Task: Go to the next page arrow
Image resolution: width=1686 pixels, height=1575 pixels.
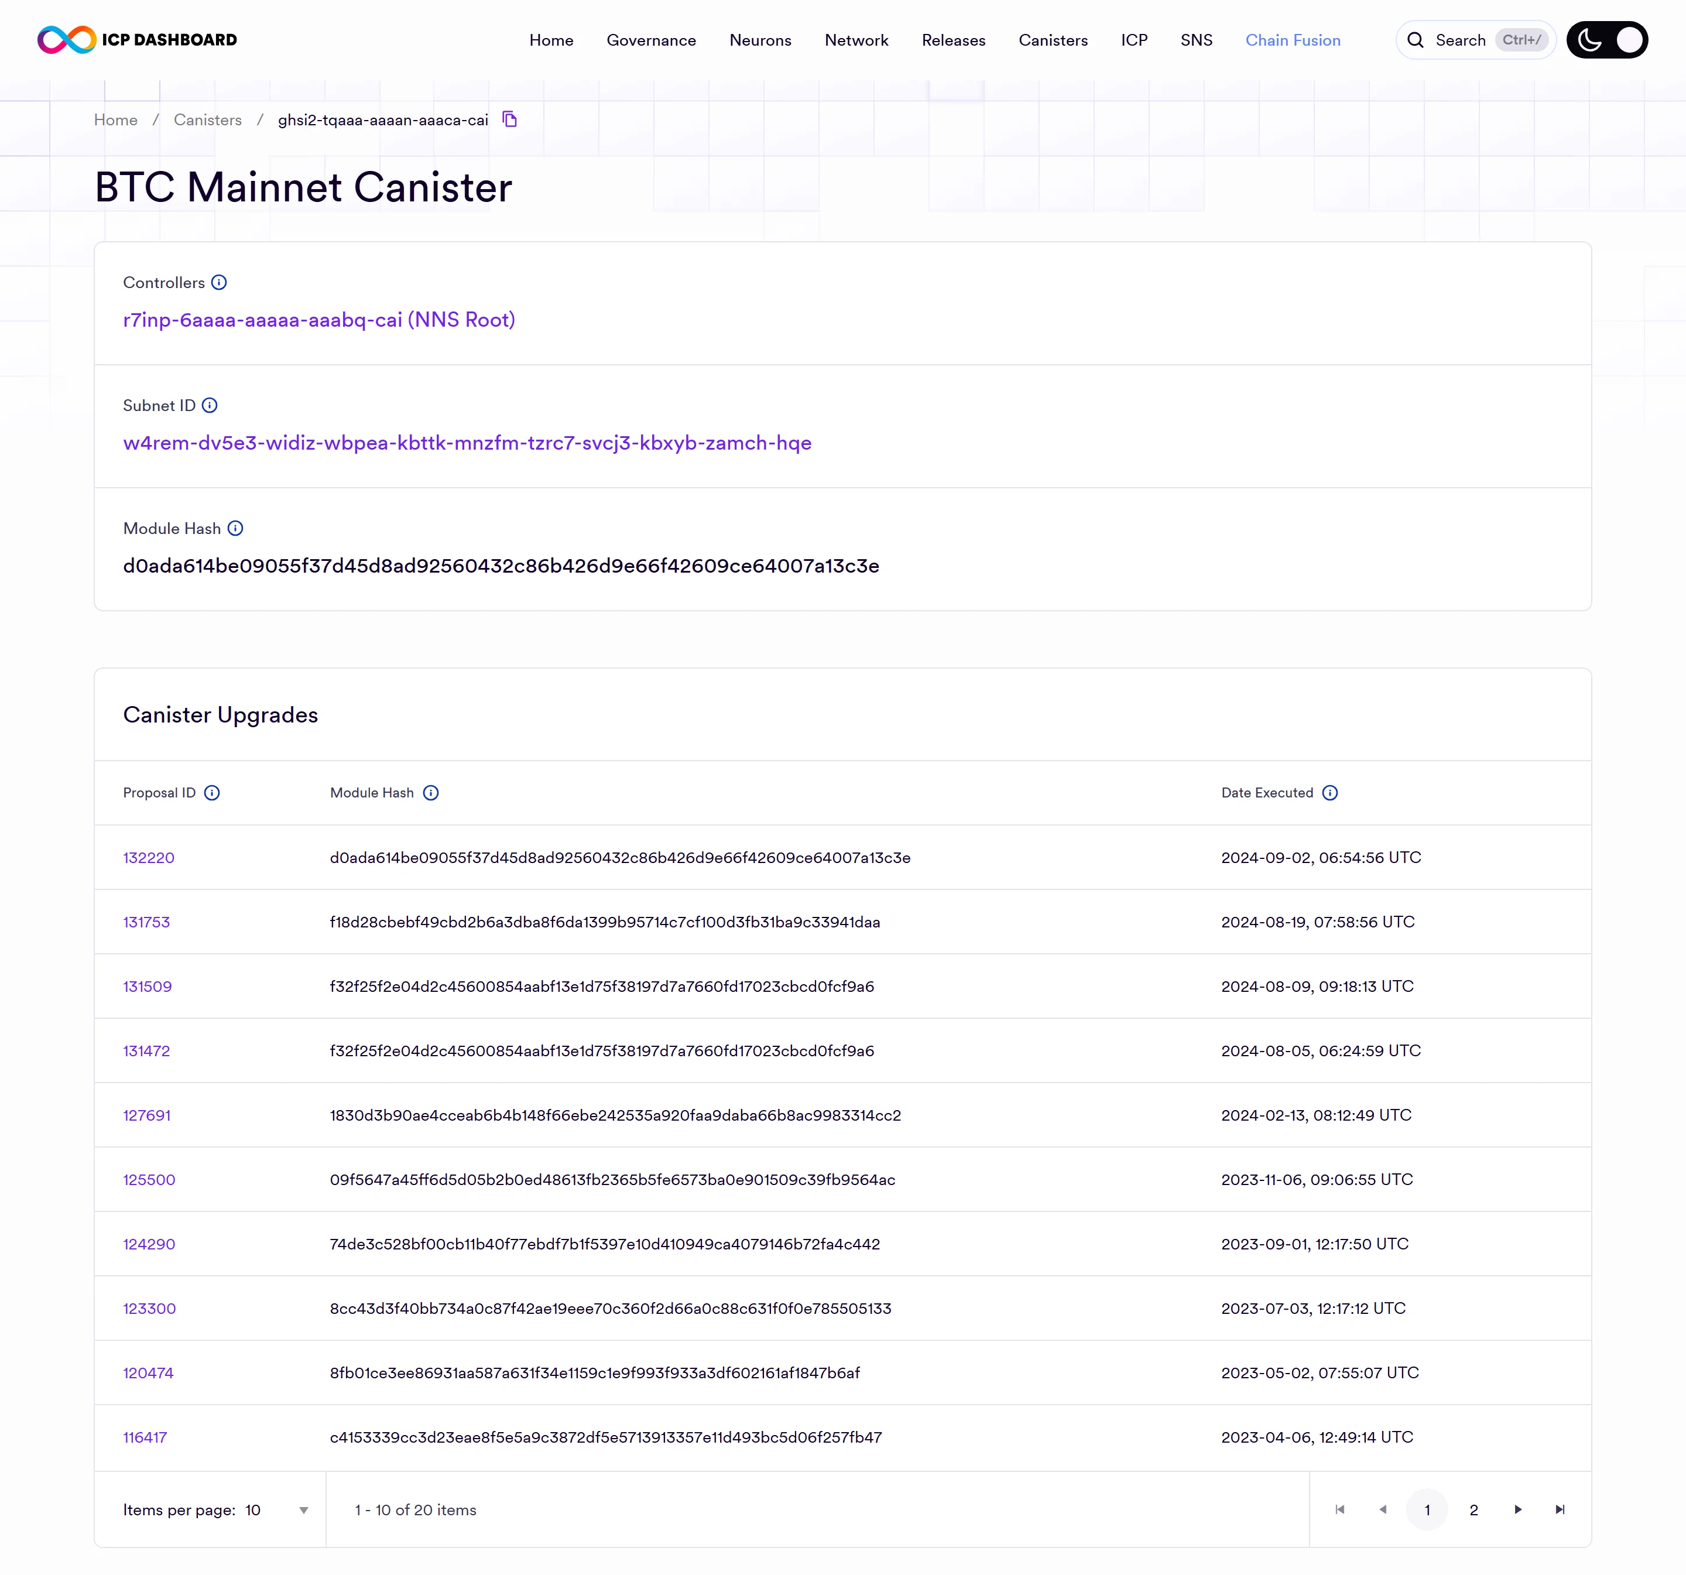Action: 1517,1509
